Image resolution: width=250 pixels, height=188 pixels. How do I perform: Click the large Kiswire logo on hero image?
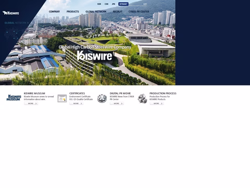(x=95, y=56)
